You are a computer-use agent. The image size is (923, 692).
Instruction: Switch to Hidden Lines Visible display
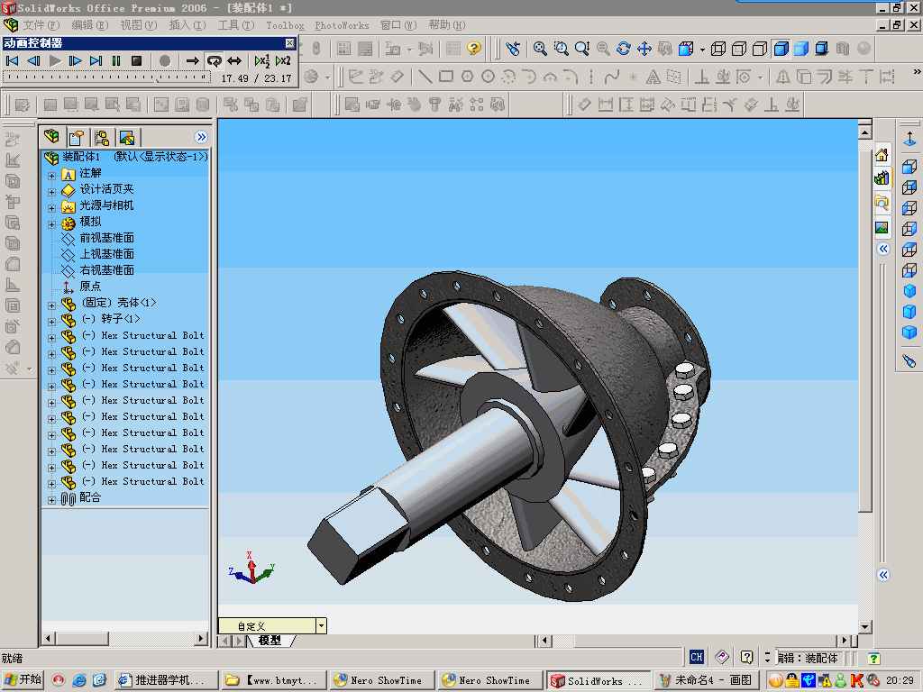(739, 49)
